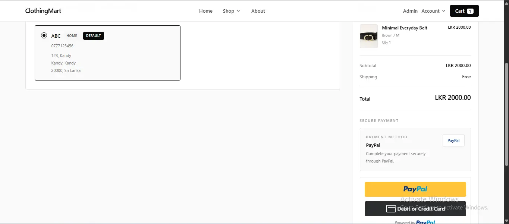The width and height of the screenshot is (509, 224).
Task: Expand the Account dropdown
Action: 433,11
